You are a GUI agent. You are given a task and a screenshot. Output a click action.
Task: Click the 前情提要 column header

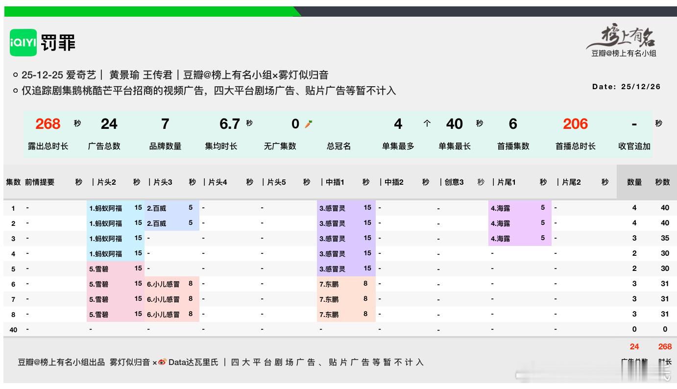[40, 182]
